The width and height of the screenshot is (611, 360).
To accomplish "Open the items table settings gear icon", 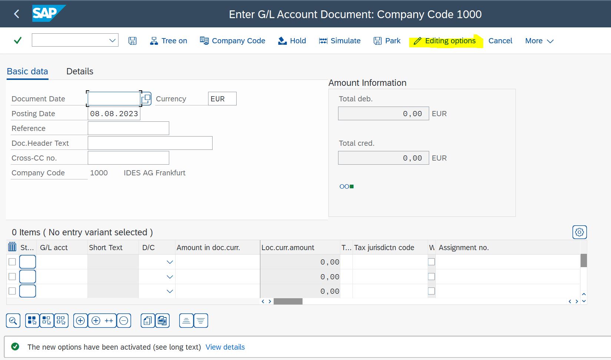I will (579, 232).
